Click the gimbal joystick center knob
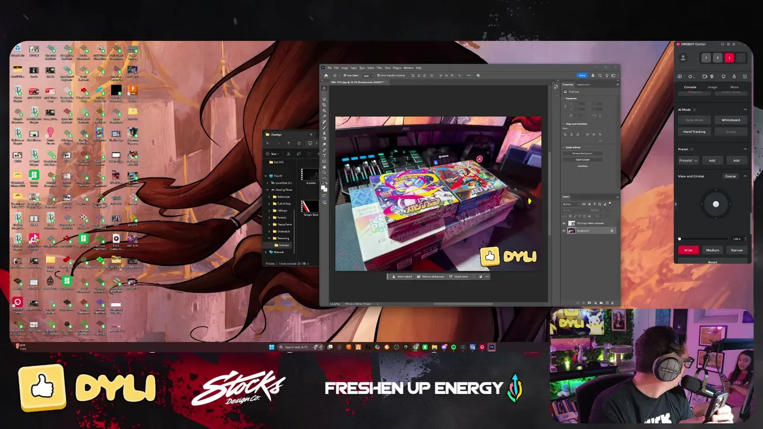Image resolution: width=763 pixels, height=429 pixels. (x=716, y=204)
